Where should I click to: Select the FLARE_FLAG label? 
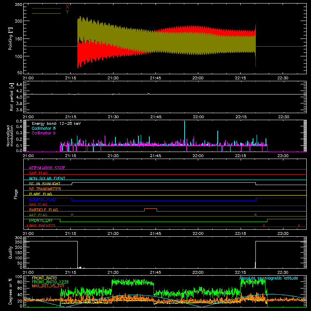pos(40,194)
